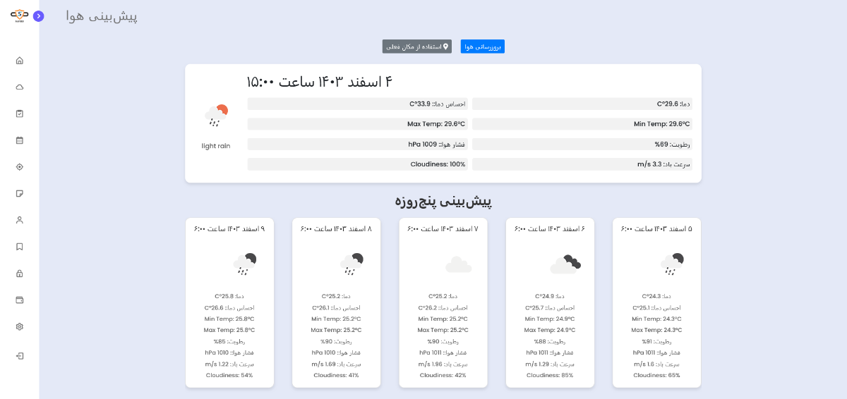The height and width of the screenshot is (399, 847).
Task: Click the ۴ اسفند ۱۴۰۳ ساعت ۱۵:۰۰ heading
Action: [x=319, y=82]
